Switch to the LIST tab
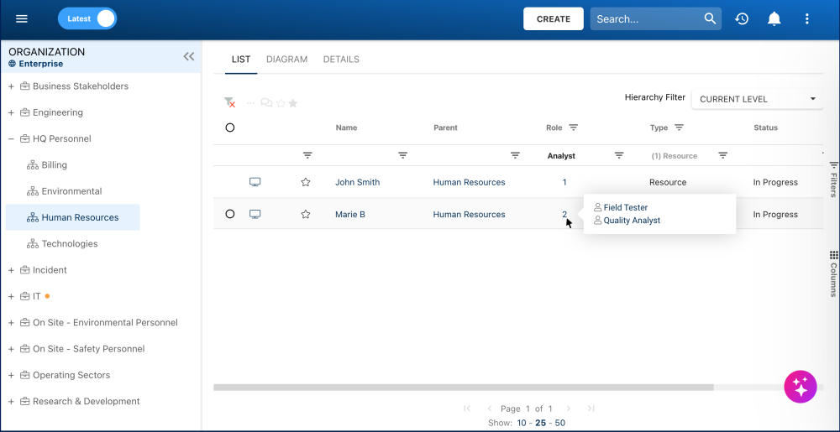The width and height of the screenshot is (840, 432). (241, 60)
